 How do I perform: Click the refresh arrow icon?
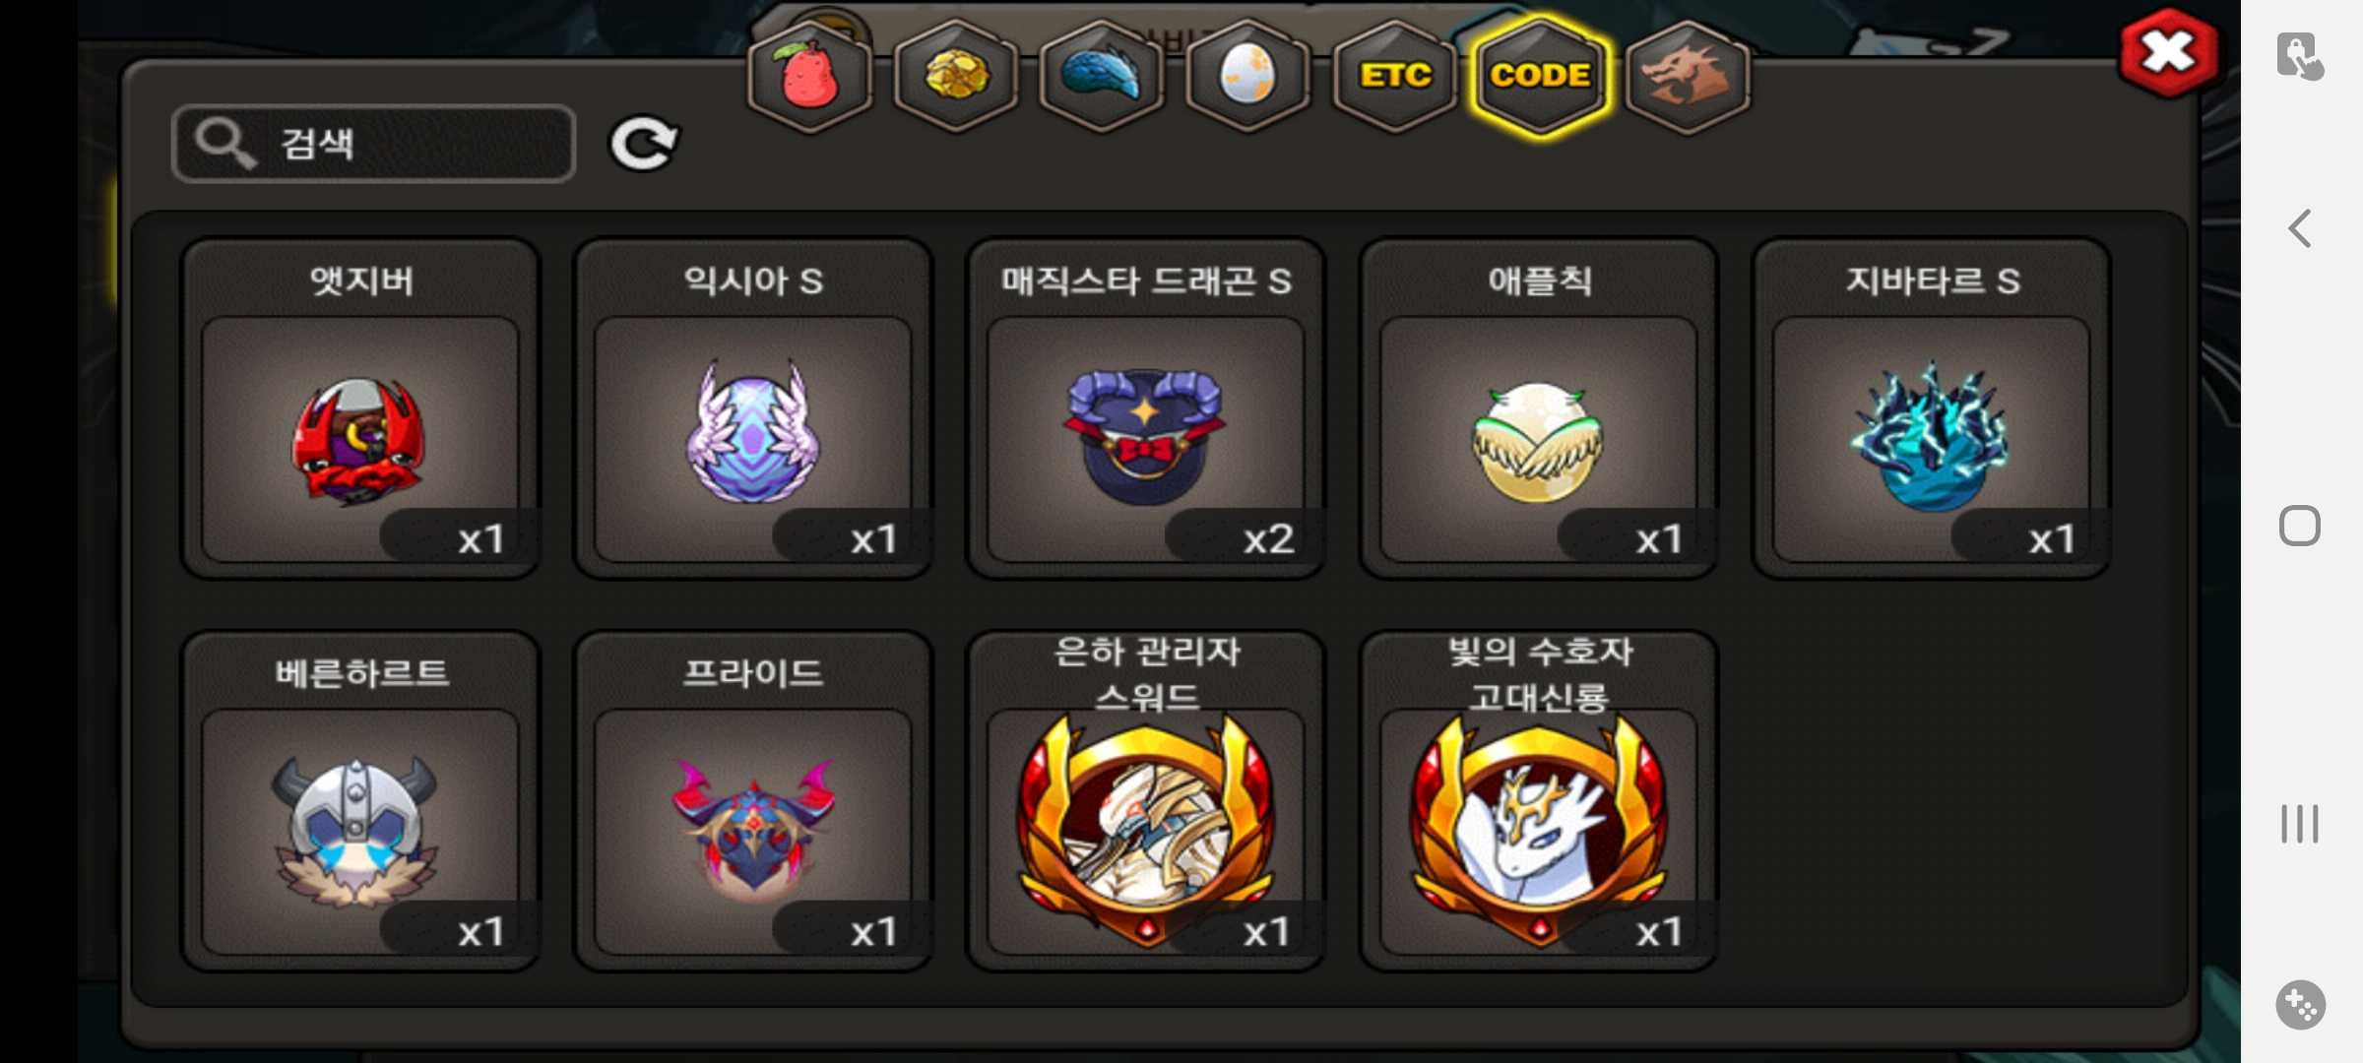(x=644, y=144)
